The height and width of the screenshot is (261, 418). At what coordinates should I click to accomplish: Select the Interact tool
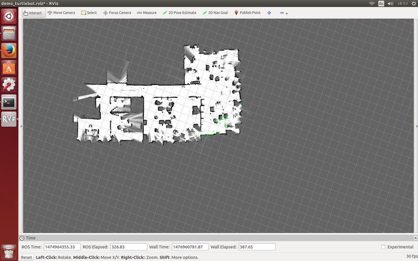[33, 13]
